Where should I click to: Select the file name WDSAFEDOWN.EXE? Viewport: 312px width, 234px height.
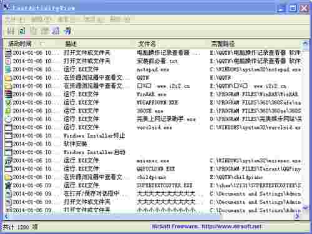pos(158,102)
